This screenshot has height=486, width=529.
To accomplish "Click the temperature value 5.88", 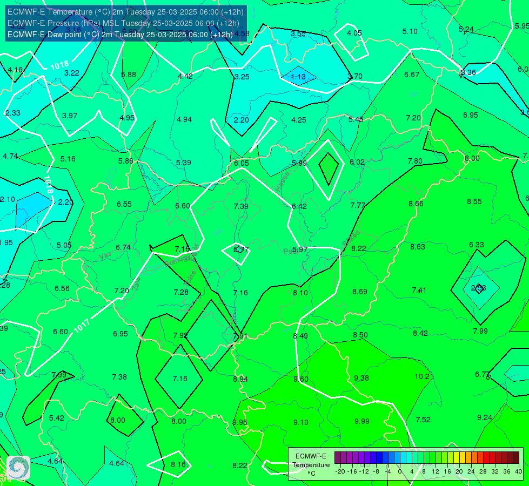I will click(x=129, y=75).
